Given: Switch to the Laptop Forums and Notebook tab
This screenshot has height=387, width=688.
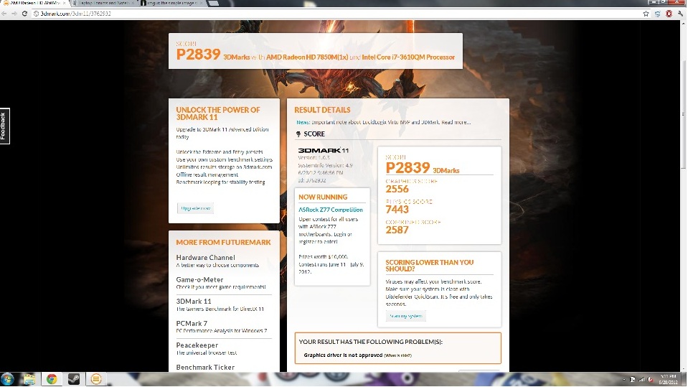Looking at the screenshot, I should tap(103, 3).
